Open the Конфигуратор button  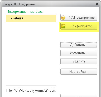(79, 26)
